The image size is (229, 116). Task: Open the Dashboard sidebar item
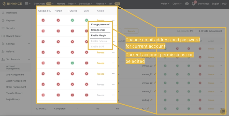pyautogui.click(x=12, y=13)
